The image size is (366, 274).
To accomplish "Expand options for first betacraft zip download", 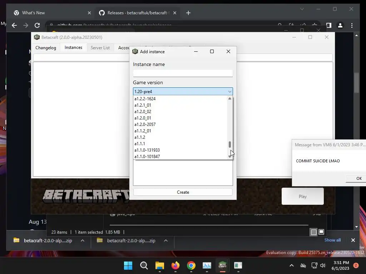I will (x=83, y=241).
